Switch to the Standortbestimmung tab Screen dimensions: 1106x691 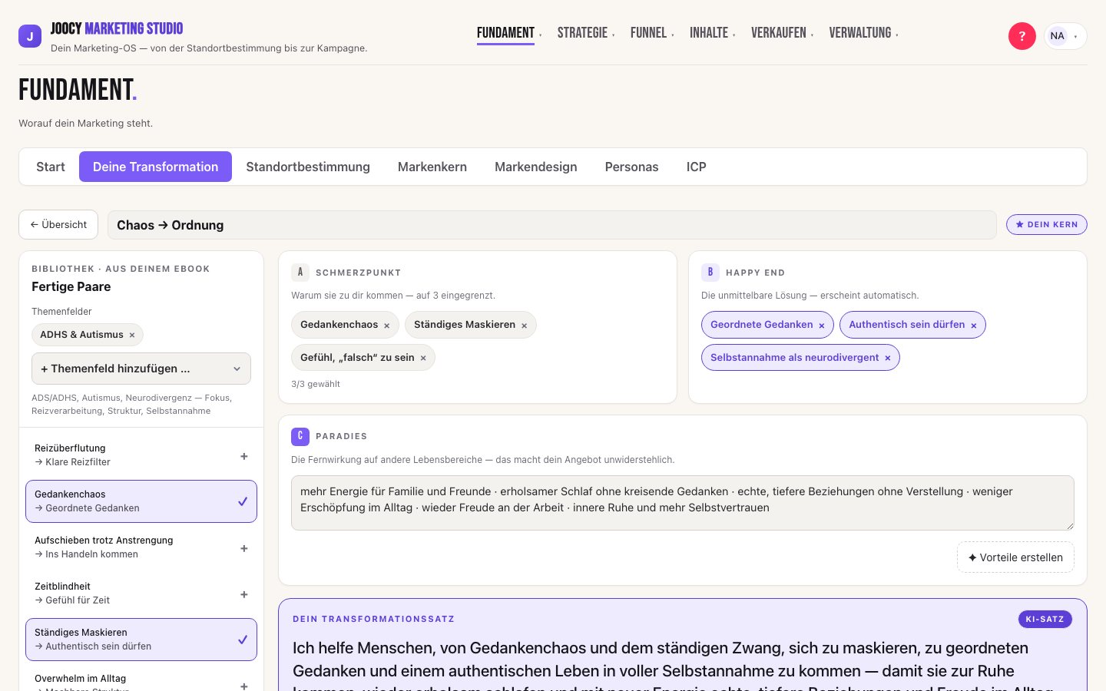308,167
